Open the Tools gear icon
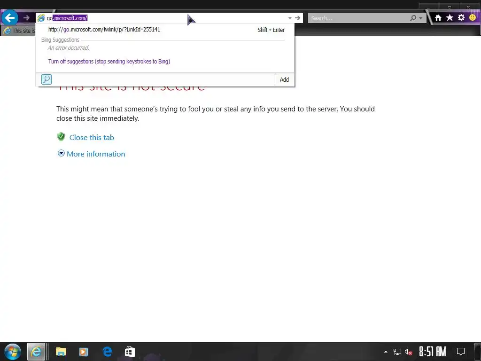 pyautogui.click(x=461, y=17)
